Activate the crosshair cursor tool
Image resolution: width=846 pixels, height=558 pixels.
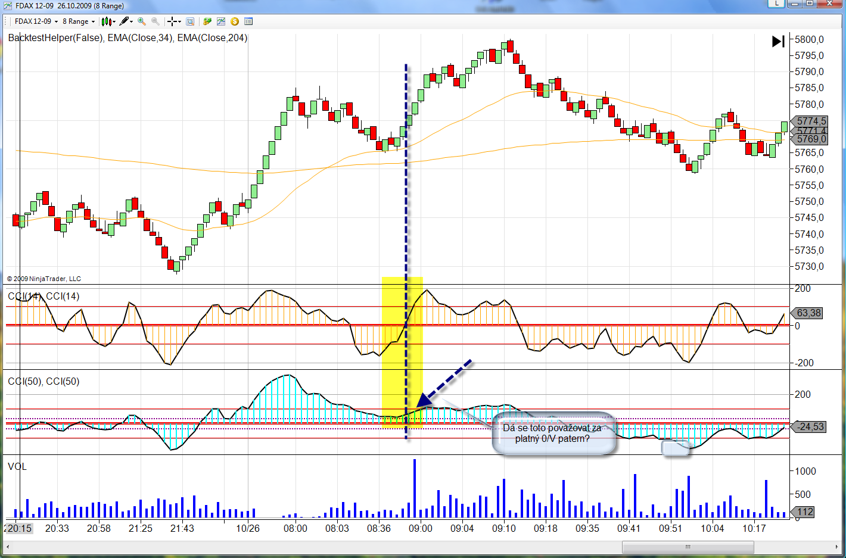point(172,21)
